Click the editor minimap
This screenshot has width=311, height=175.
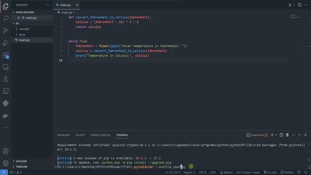point(294,16)
